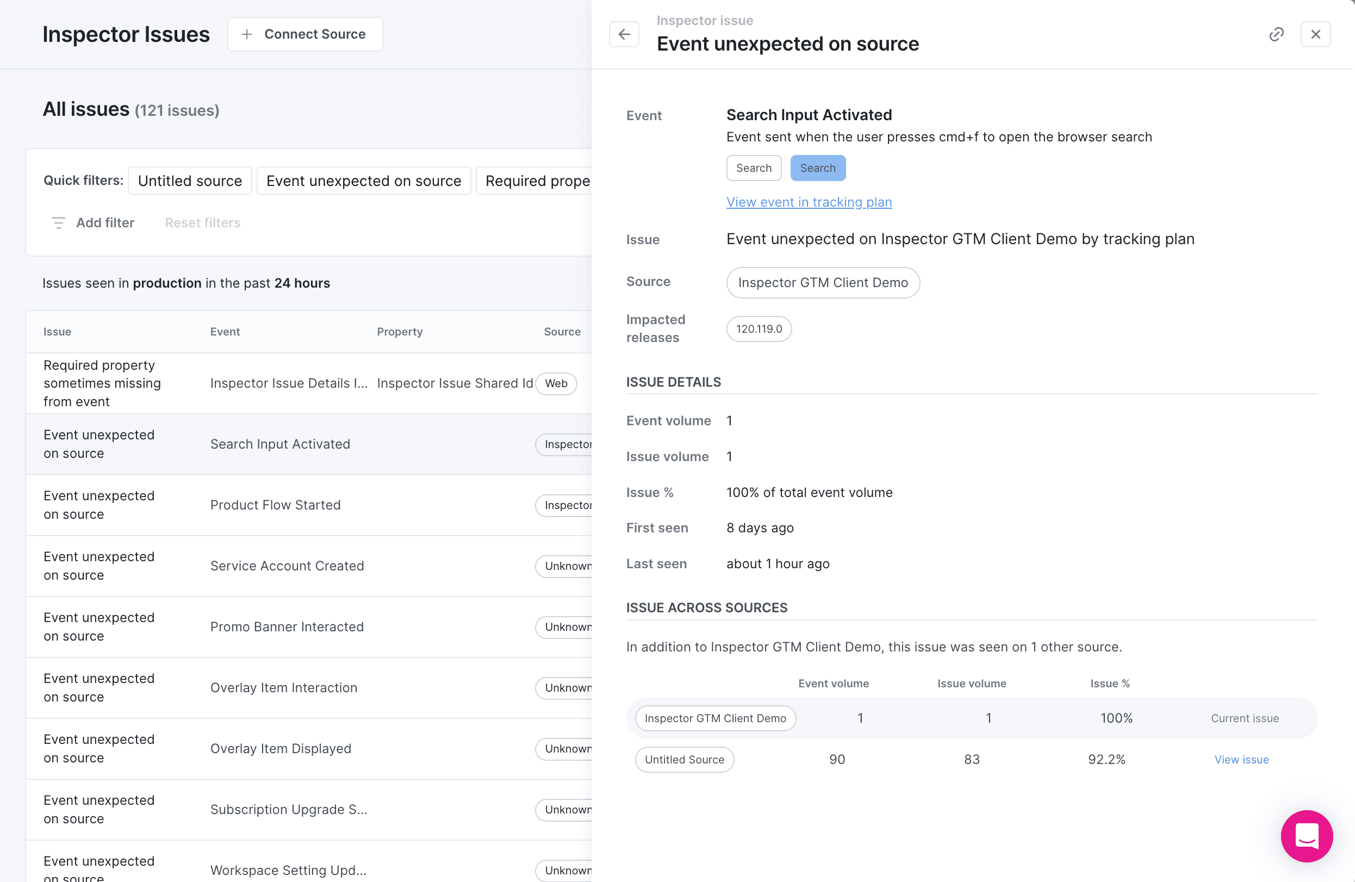1355x882 pixels.
Task: Sort by the Event column header
Action: click(x=225, y=331)
